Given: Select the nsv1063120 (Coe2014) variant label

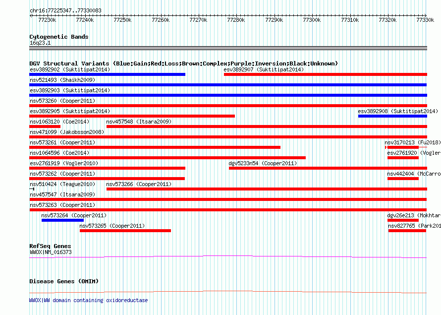Looking at the screenshot, I should (x=59, y=122).
